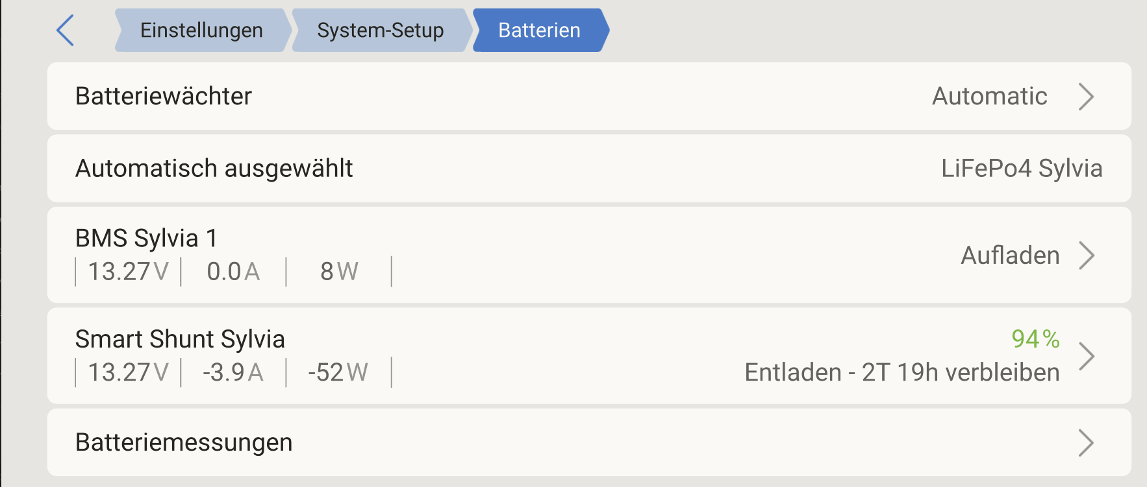Select the Batterien breadcrumb
1147x487 pixels.
[539, 30]
